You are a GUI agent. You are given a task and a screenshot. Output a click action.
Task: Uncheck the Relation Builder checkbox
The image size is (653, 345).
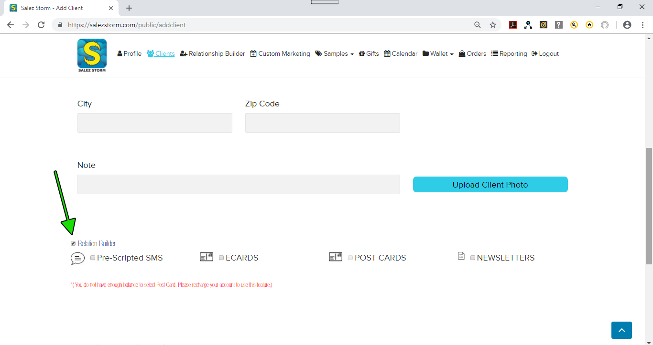tap(73, 243)
